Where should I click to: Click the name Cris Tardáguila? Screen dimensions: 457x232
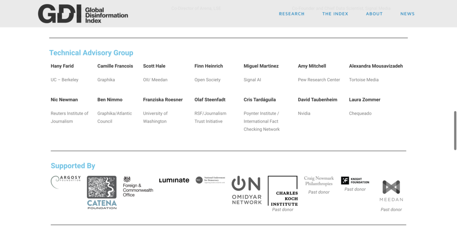coord(260,99)
